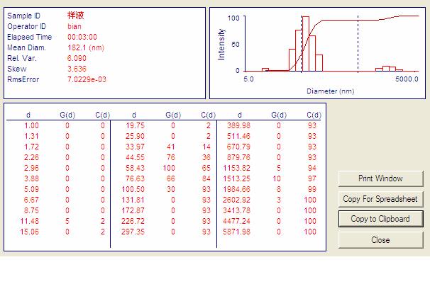This screenshot has width=430, height=284.
Task: Click the Print Window button
Action: point(380,178)
